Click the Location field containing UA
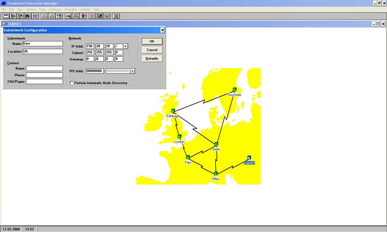 click(43, 51)
